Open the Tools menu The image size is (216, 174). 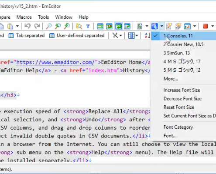(x=44, y=17)
